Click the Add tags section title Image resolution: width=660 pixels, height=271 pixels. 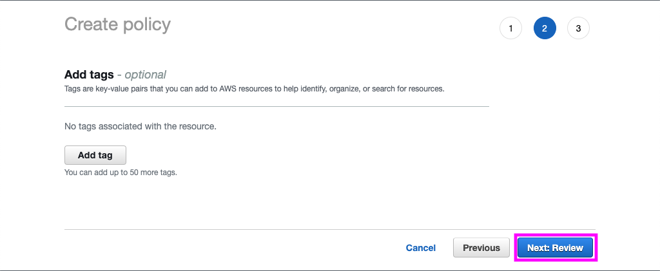pos(89,75)
